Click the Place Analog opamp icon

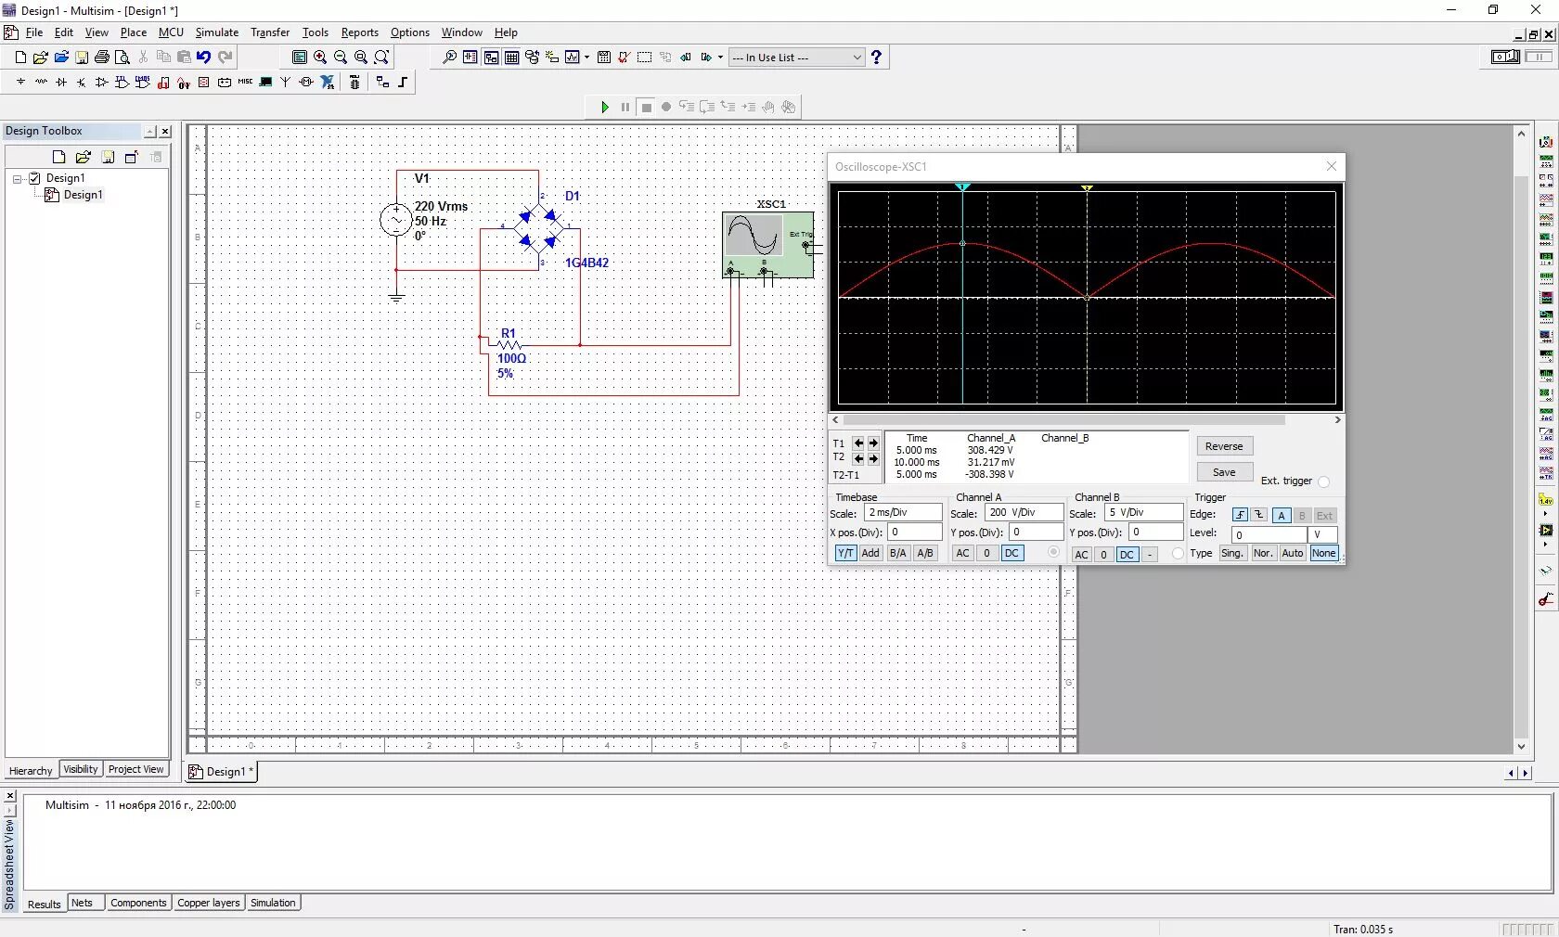point(102,83)
